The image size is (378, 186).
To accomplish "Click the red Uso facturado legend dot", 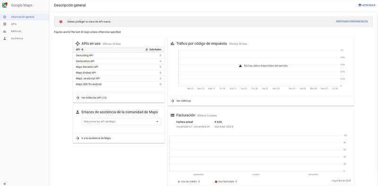I will click(216, 181).
